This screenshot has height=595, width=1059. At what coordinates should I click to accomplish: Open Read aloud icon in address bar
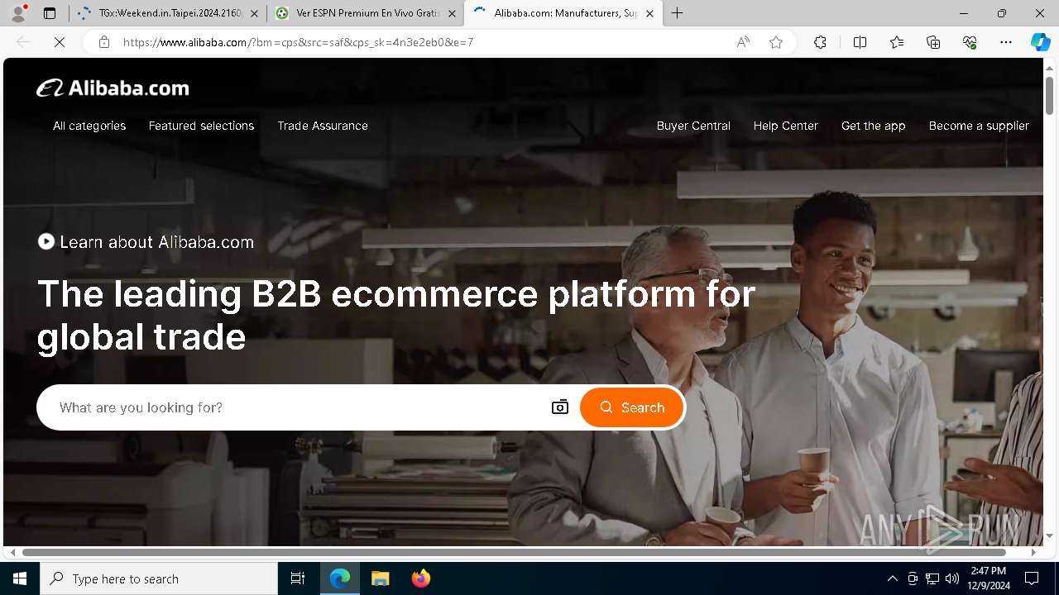click(x=743, y=42)
